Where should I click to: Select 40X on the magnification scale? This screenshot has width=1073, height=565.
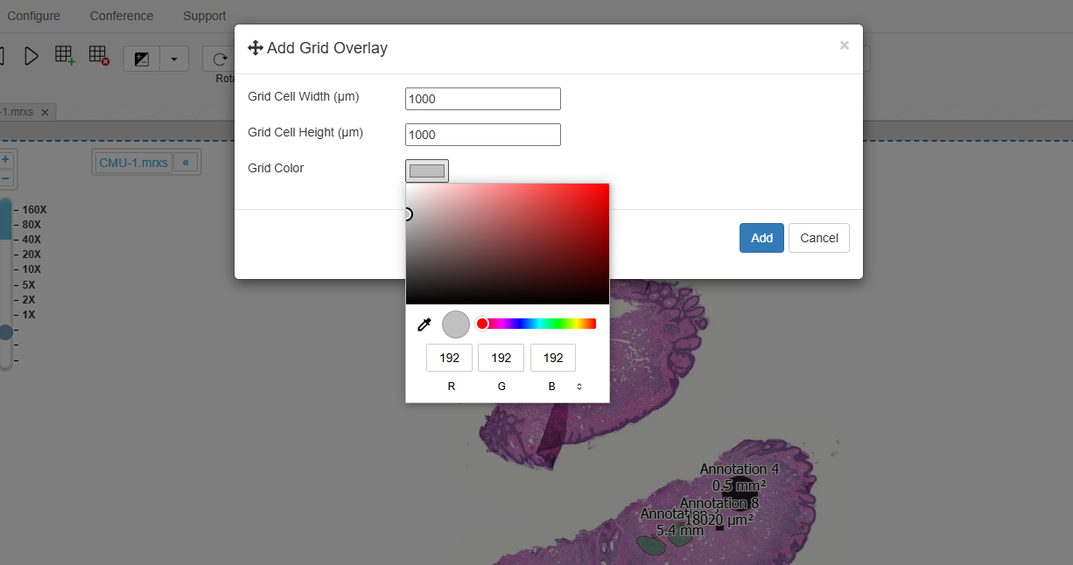point(32,240)
